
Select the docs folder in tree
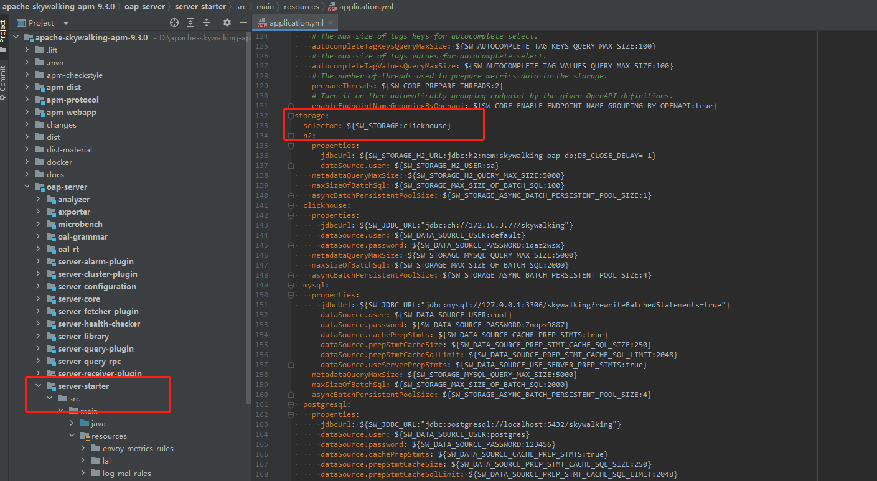pyautogui.click(x=55, y=174)
